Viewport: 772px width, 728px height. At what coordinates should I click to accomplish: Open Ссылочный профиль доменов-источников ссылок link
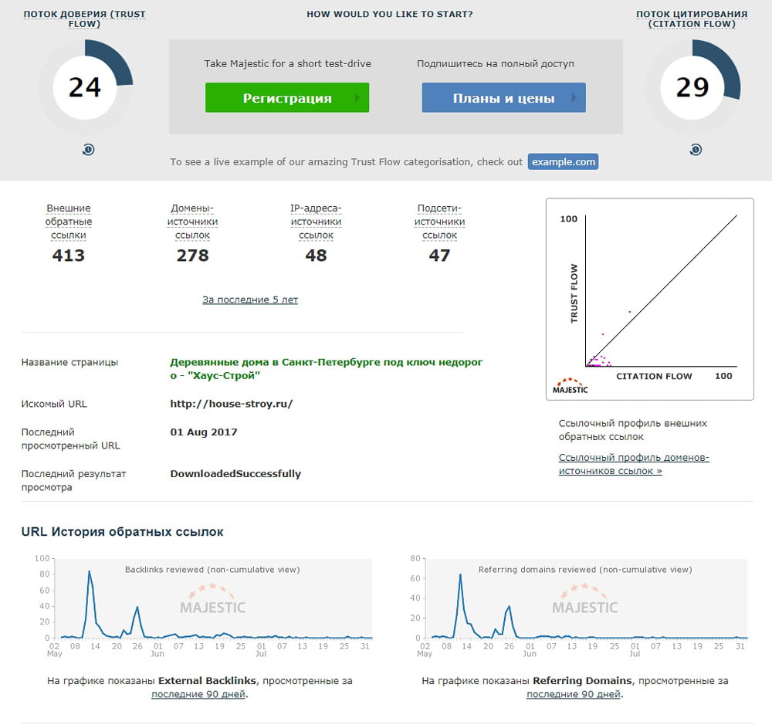click(x=634, y=464)
